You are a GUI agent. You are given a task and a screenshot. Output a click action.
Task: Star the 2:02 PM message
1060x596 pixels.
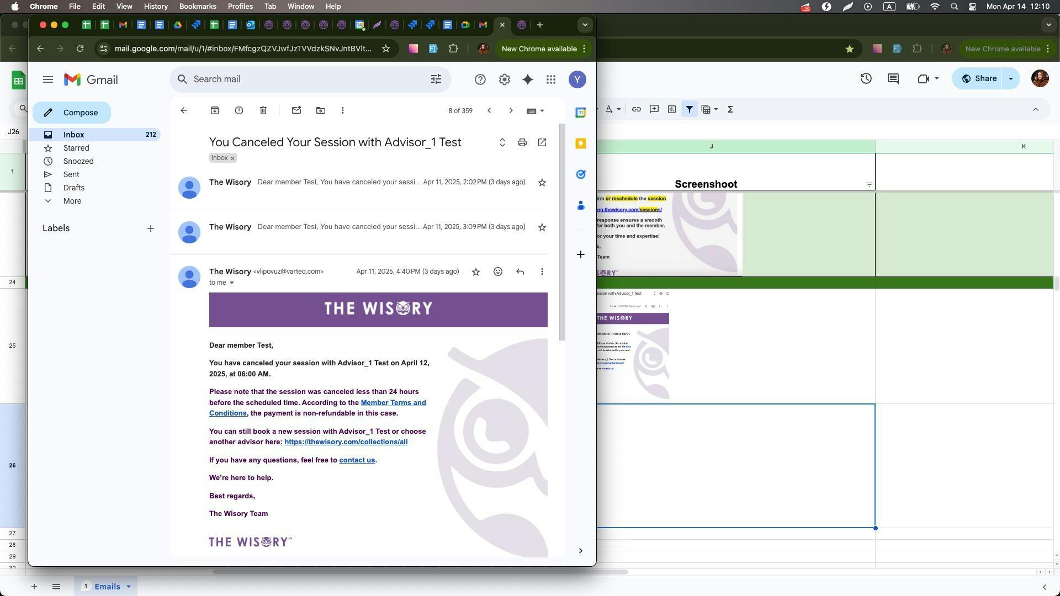tap(542, 183)
